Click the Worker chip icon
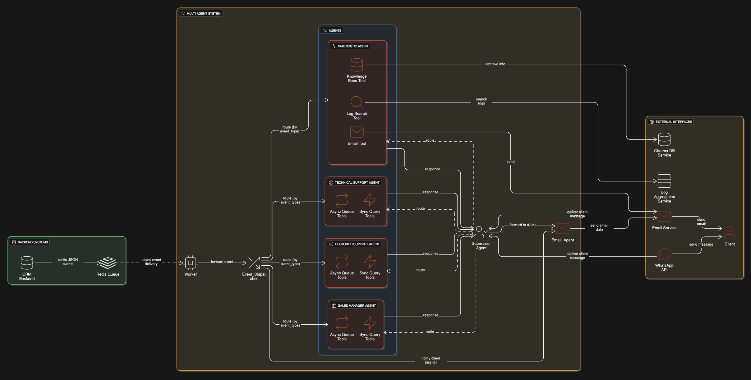This screenshot has width=751, height=380. tap(191, 263)
